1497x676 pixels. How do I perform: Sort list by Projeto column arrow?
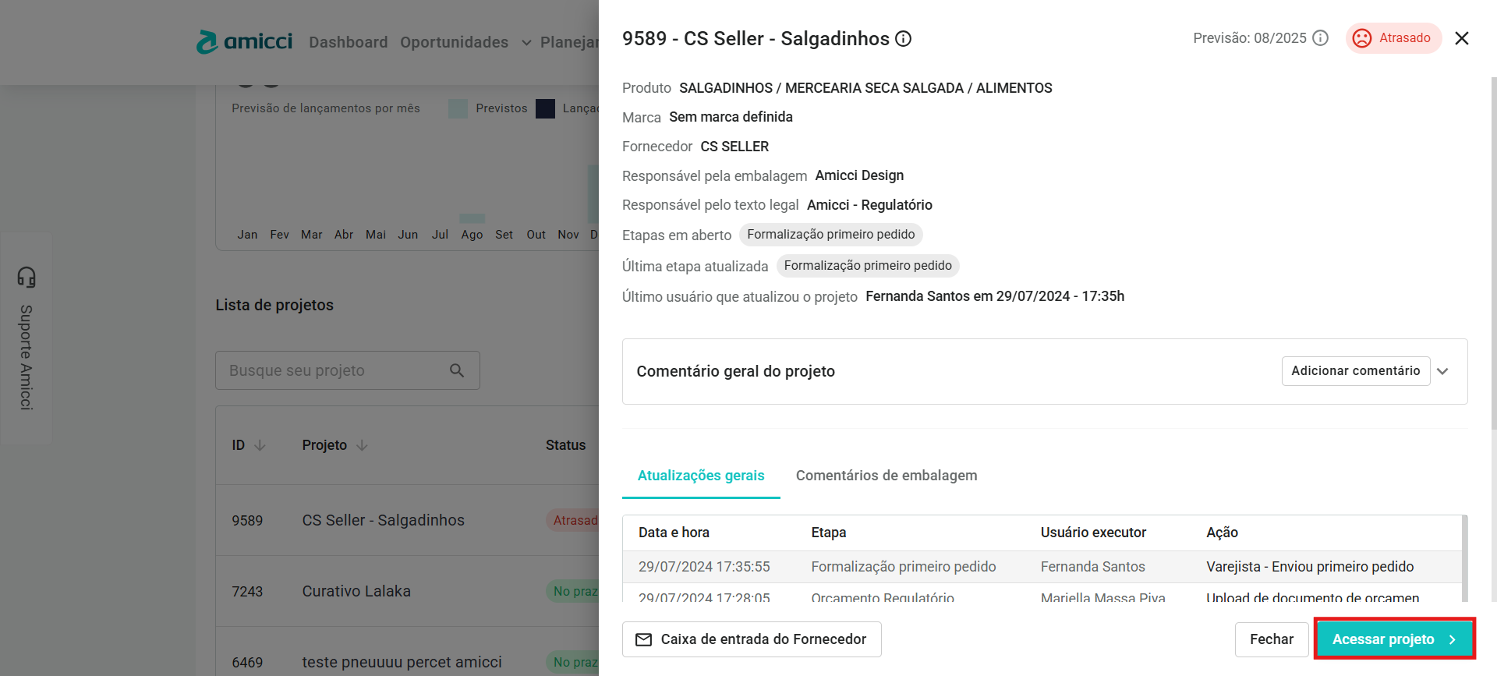pyautogui.click(x=362, y=445)
